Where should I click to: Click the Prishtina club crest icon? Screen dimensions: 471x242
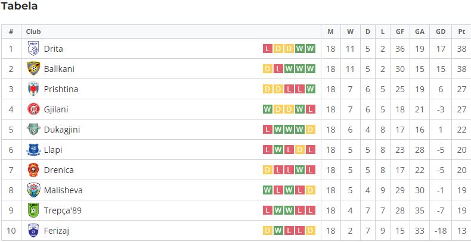(33, 89)
